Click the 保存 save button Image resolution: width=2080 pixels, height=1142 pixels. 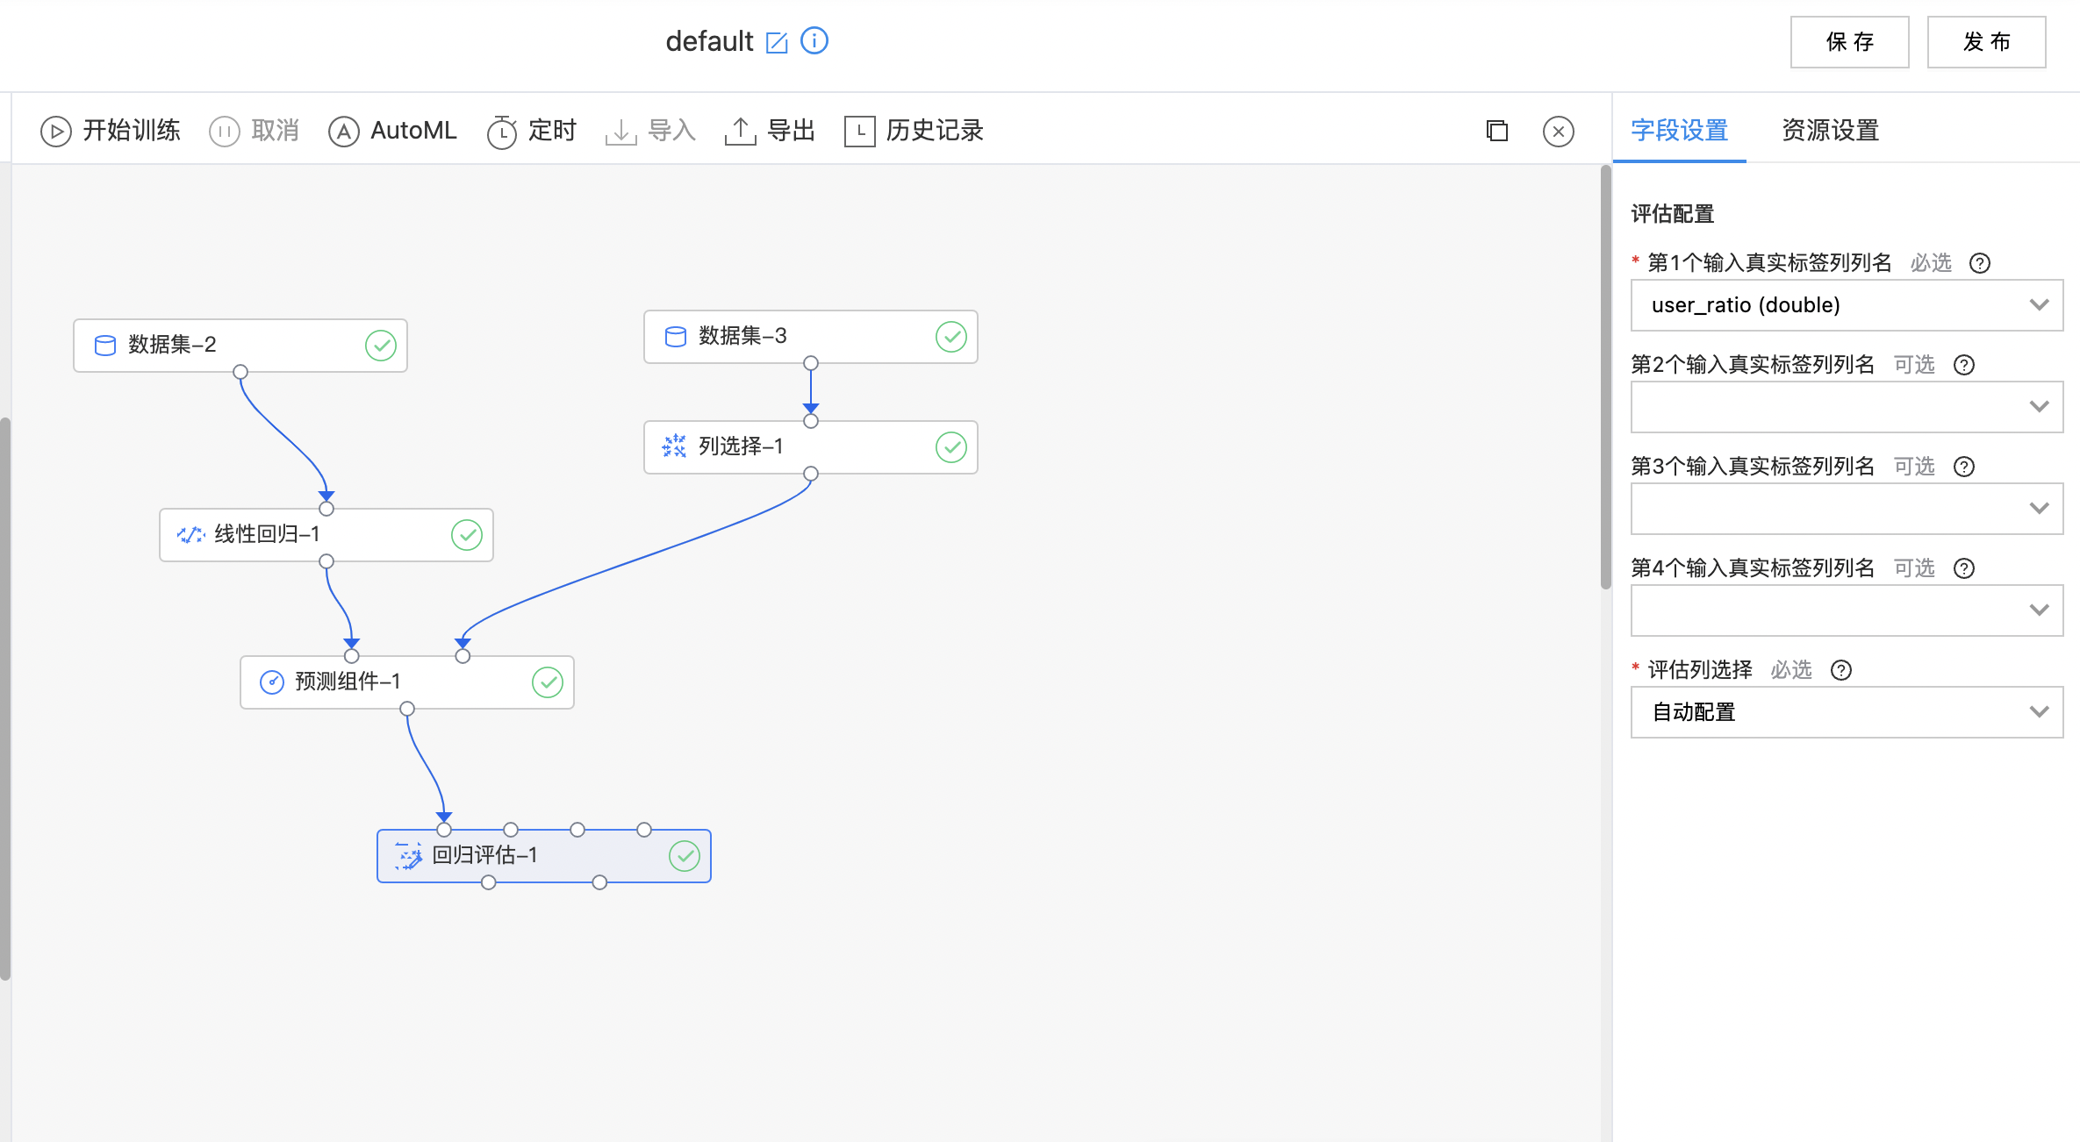pyautogui.click(x=1849, y=42)
